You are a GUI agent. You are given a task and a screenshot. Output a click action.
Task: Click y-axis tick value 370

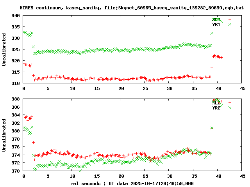pos(16,171)
